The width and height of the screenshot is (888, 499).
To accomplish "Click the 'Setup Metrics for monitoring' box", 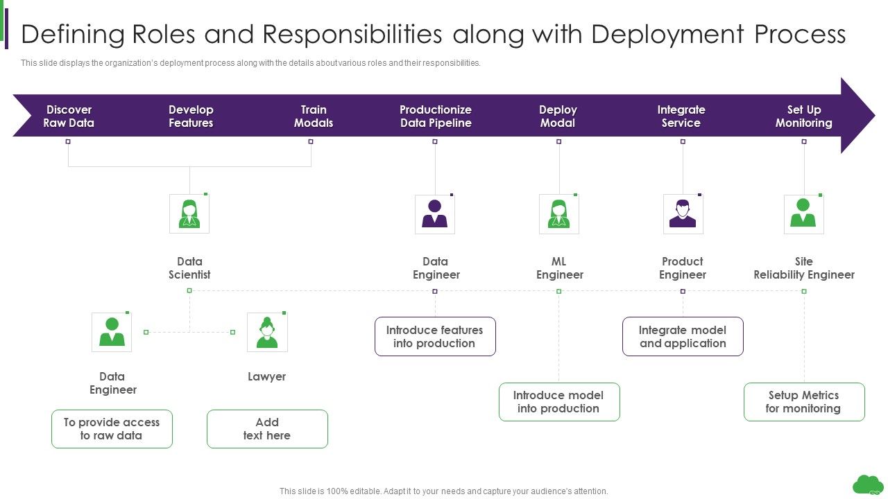I will pos(804,401).
